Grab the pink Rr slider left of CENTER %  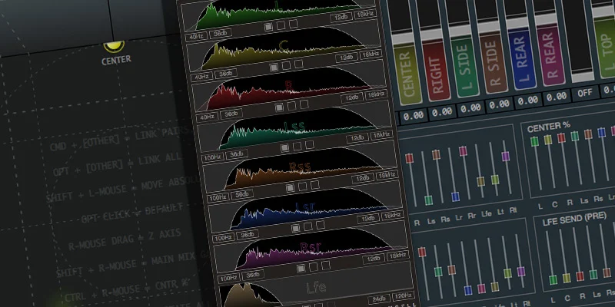463,150
